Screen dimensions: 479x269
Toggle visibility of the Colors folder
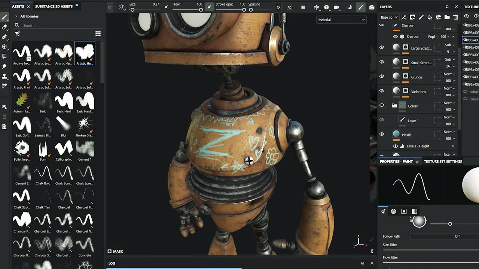click(x=382, y=105)
